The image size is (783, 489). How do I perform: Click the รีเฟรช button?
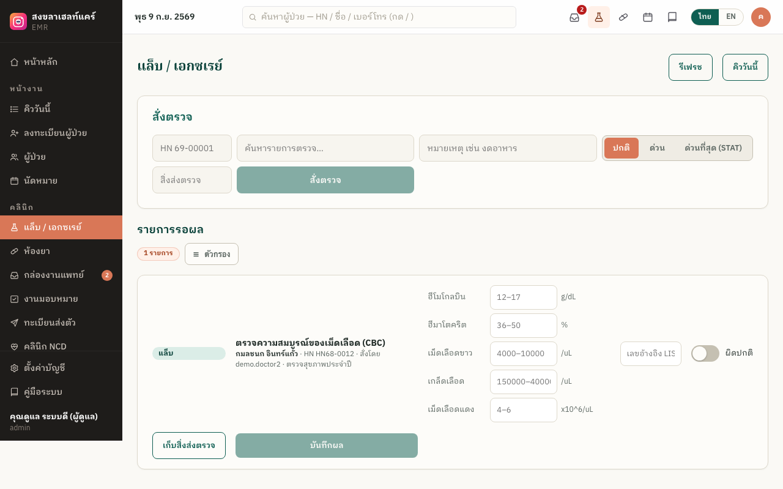pos(691,67)
